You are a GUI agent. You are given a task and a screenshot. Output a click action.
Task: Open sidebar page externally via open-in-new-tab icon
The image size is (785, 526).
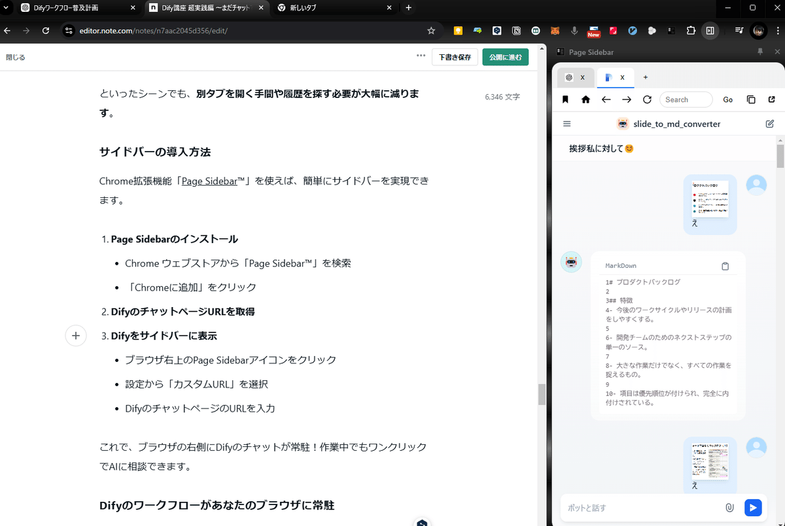pos(772,99)
